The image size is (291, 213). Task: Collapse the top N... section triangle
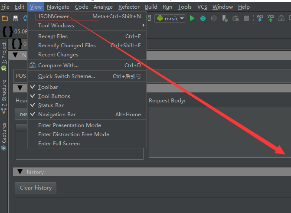15,55
